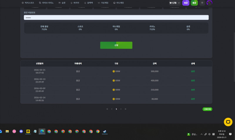Screen dimensions: 235x140
Task: Open Steam from the taskbar
Action: 105,132
